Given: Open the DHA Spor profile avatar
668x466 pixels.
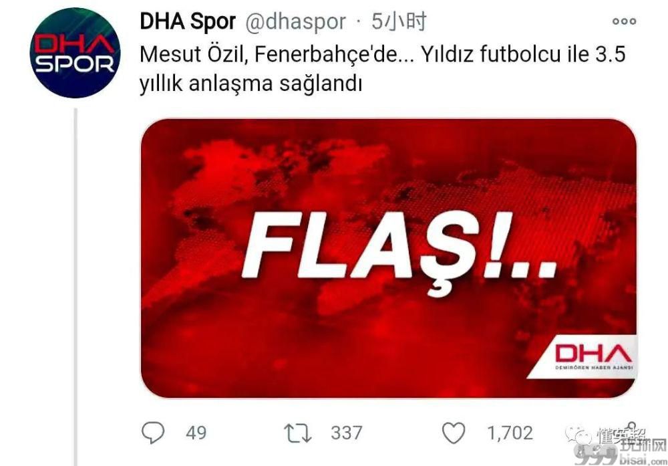Looking at the screenshot, I should 75,53.
